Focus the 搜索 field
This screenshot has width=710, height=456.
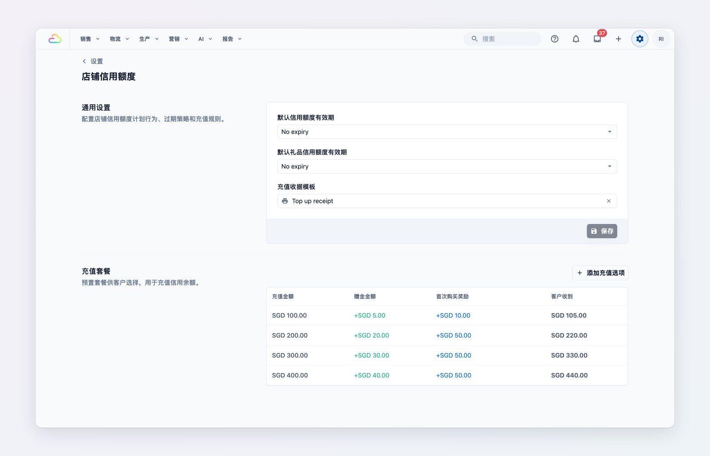[x=502, y=39]
